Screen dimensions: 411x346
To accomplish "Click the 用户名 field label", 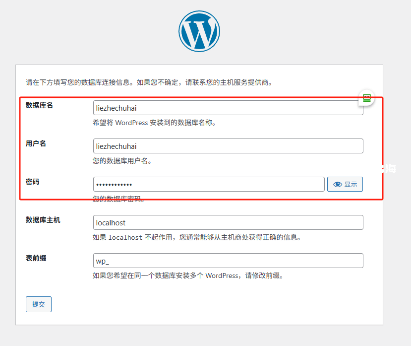I will coord(36,143).
